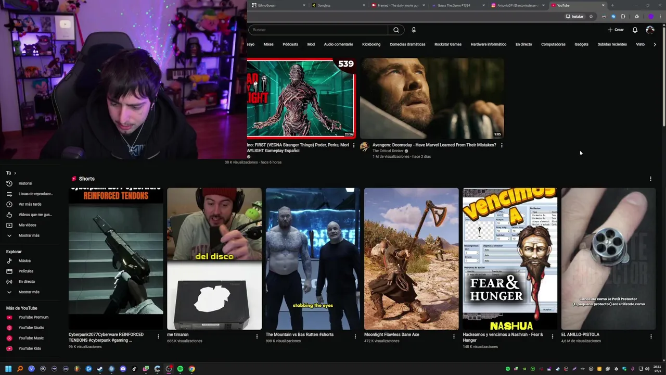The image size is (666, 375).
Task: Open Steam from the taskbar
Action: click(x=100, y=369)
